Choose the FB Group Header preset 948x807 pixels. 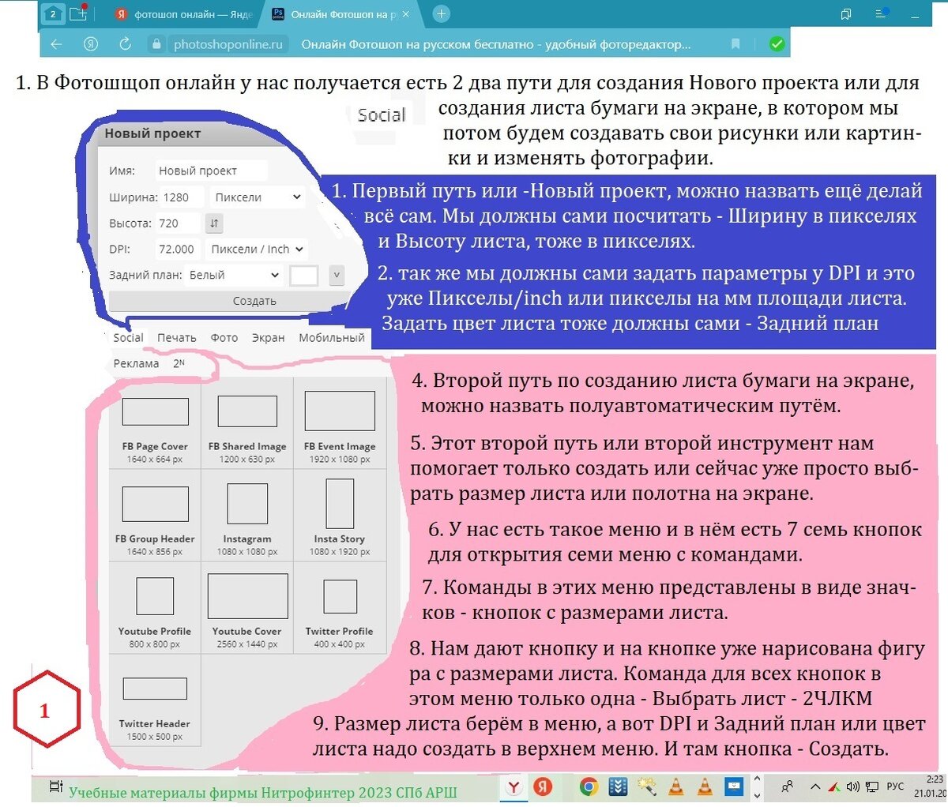pos(155,515)
